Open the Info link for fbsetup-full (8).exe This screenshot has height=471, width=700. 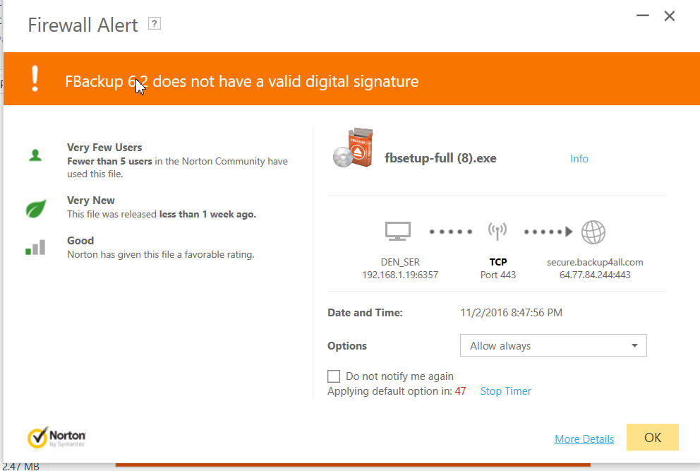pyautogui.click(x=579, y=159)
